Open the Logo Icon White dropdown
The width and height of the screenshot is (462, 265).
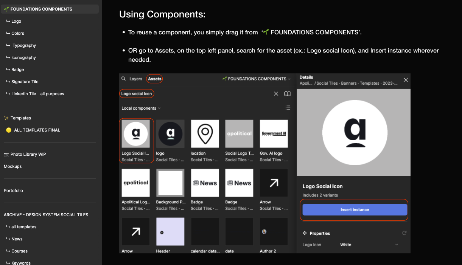369,245
